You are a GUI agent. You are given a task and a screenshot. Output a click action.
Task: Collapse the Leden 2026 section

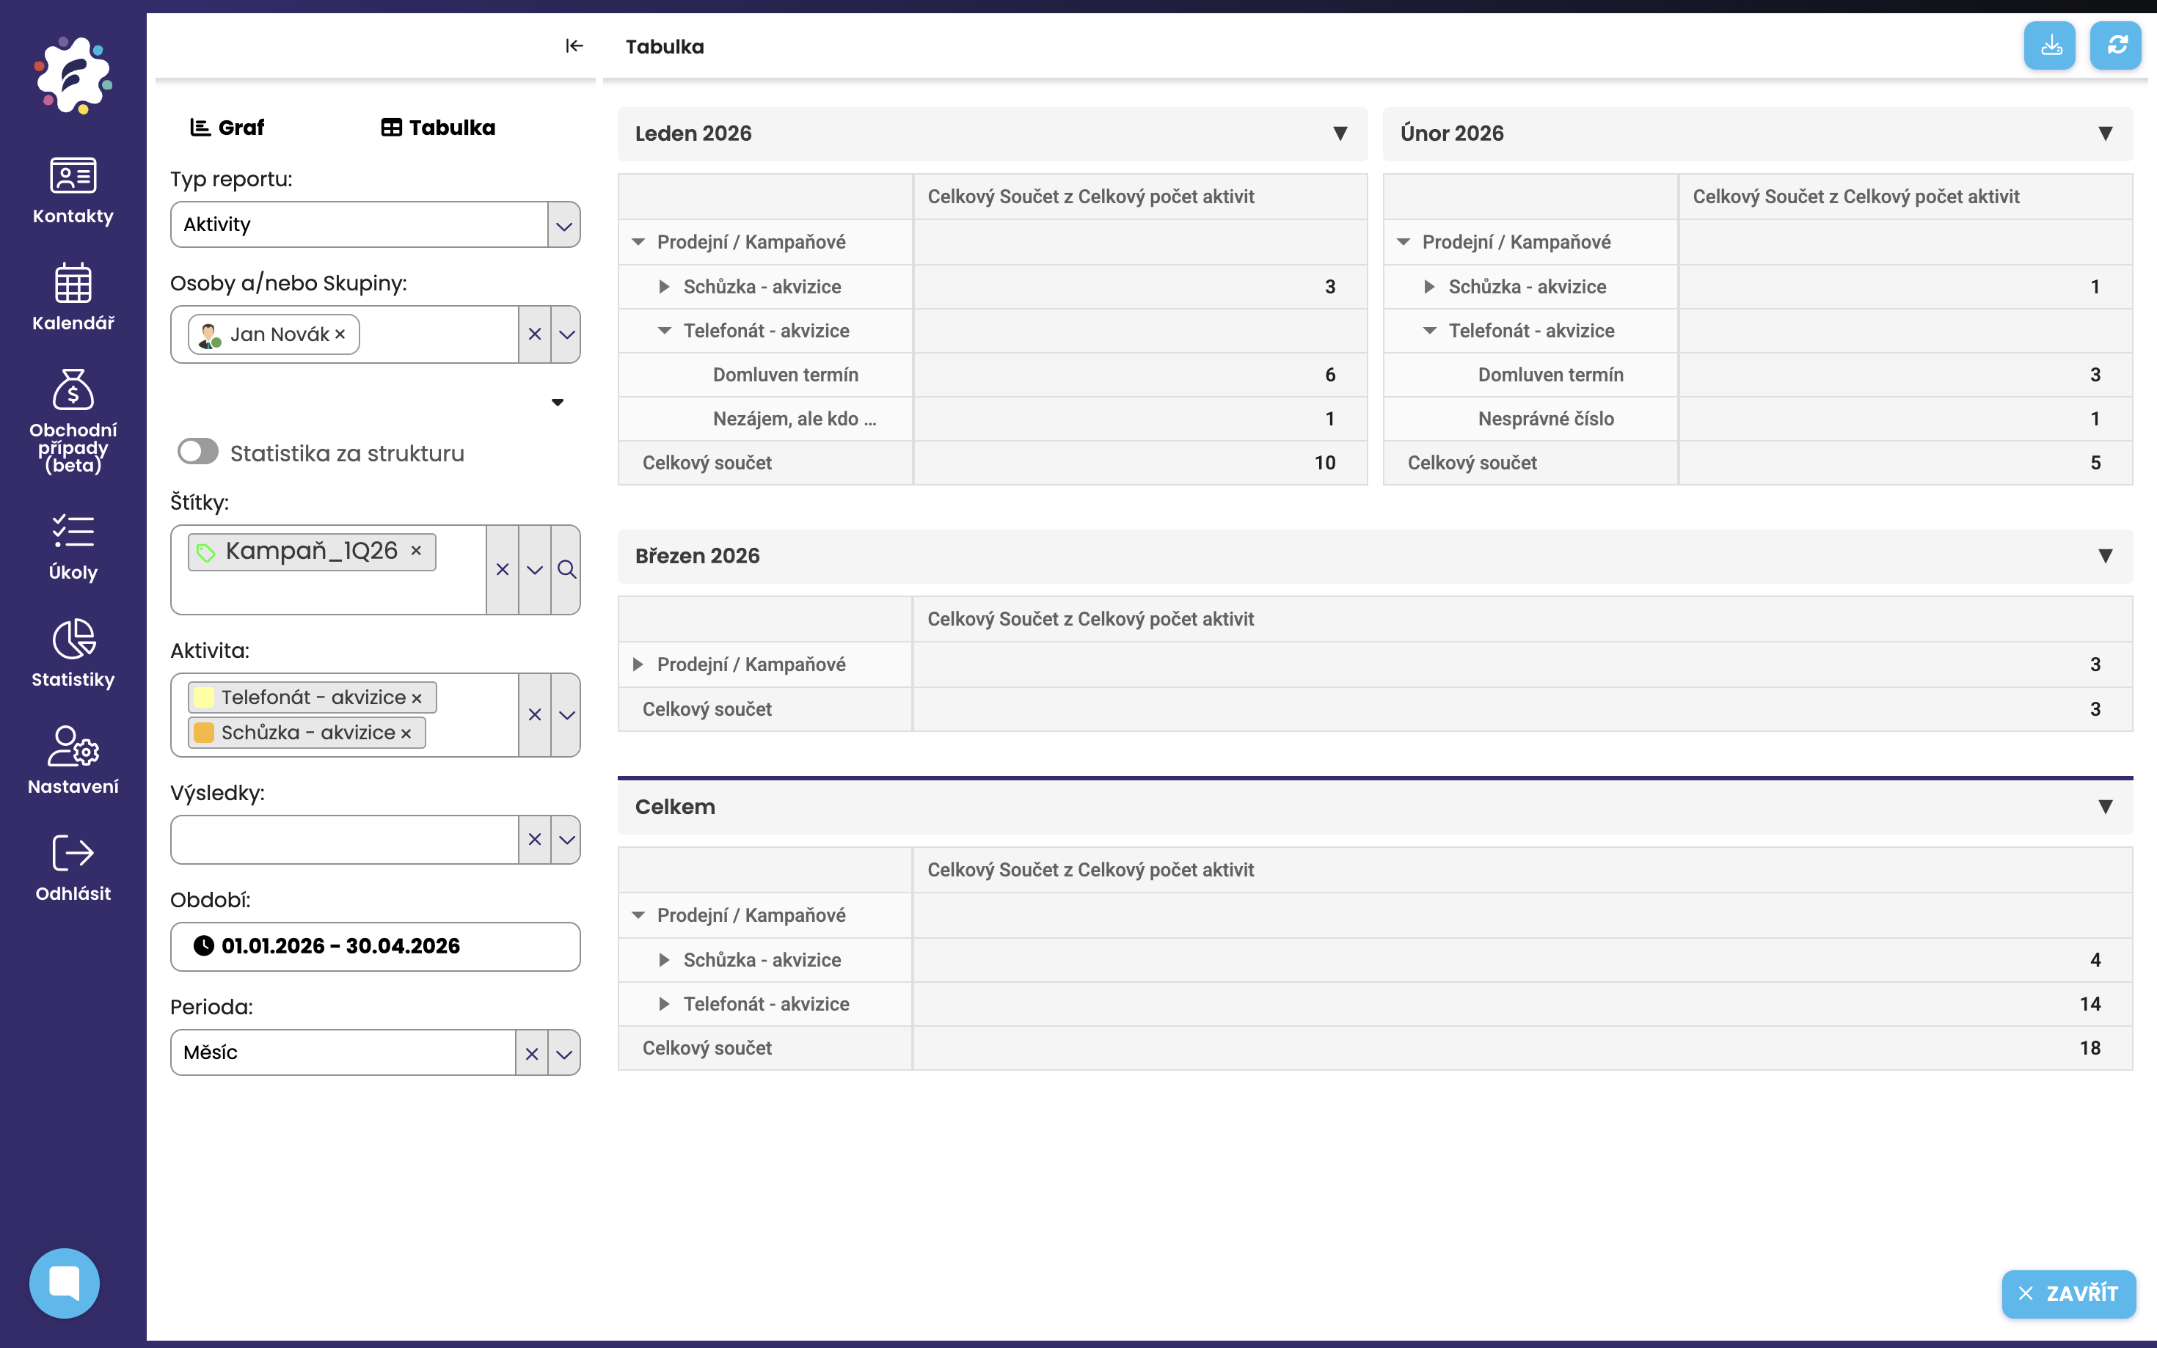(x=1339, y=133)
